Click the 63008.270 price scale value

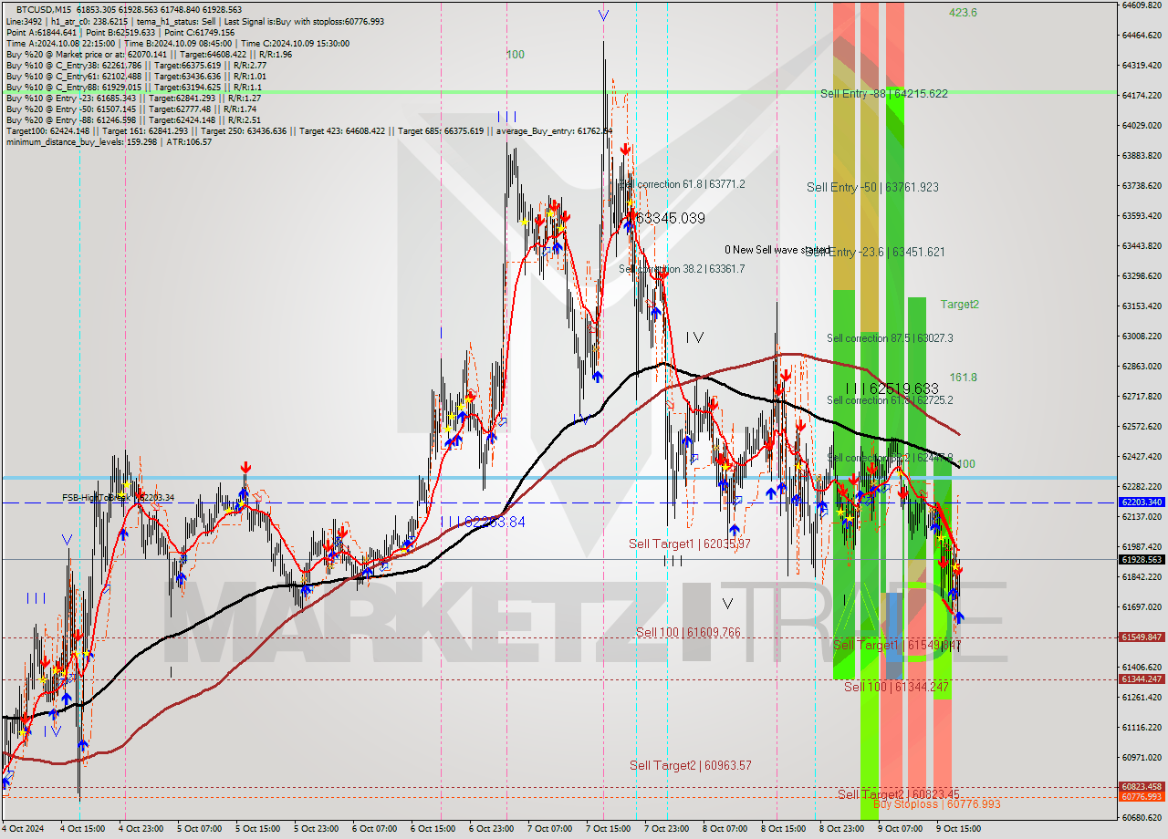click(1142, 336)
